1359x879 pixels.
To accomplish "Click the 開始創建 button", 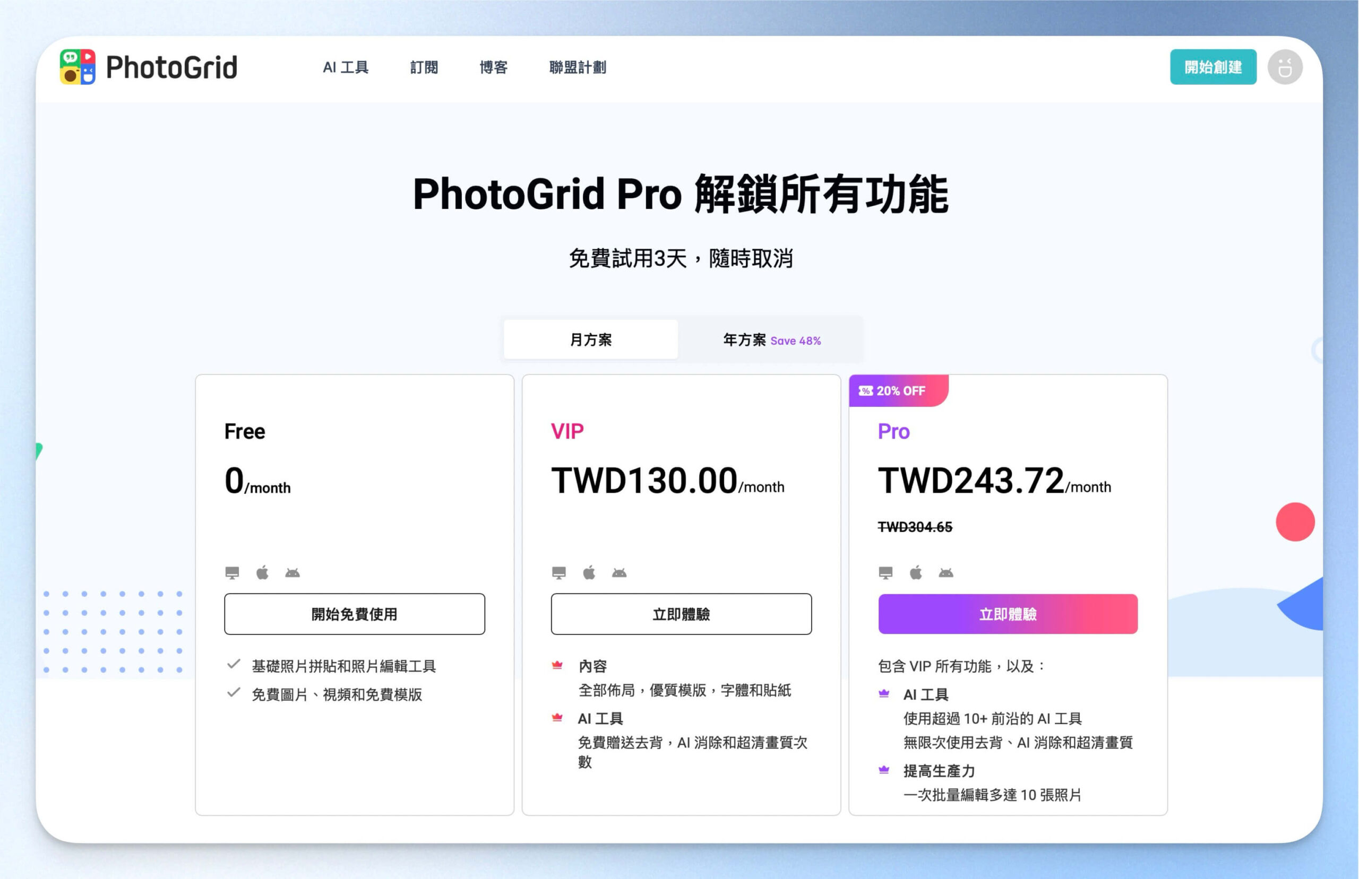I will (x=1214, y=67).
